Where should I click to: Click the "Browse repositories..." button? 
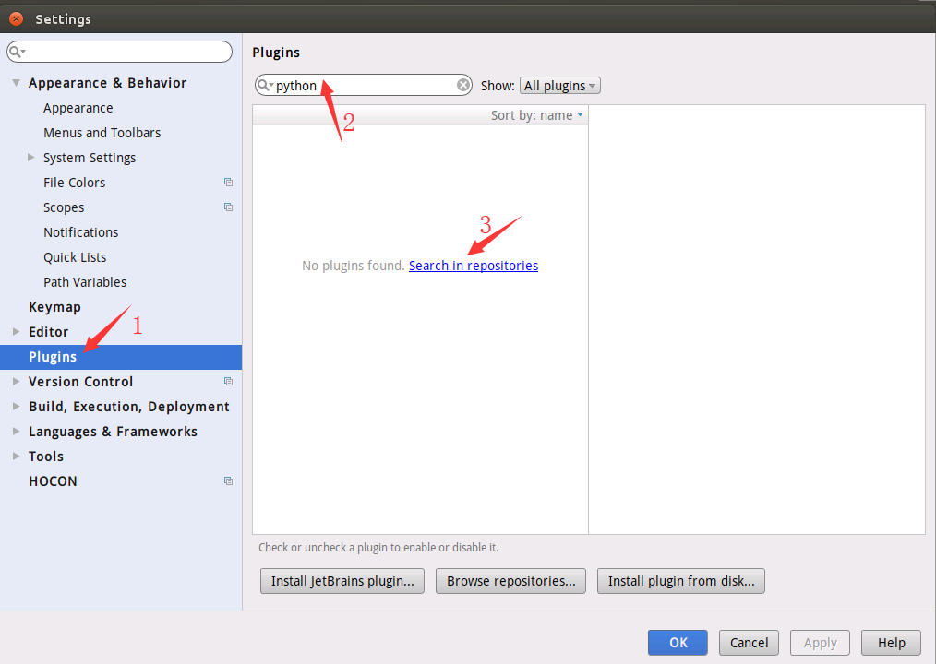pyautogui.click(x=510, y=580)
